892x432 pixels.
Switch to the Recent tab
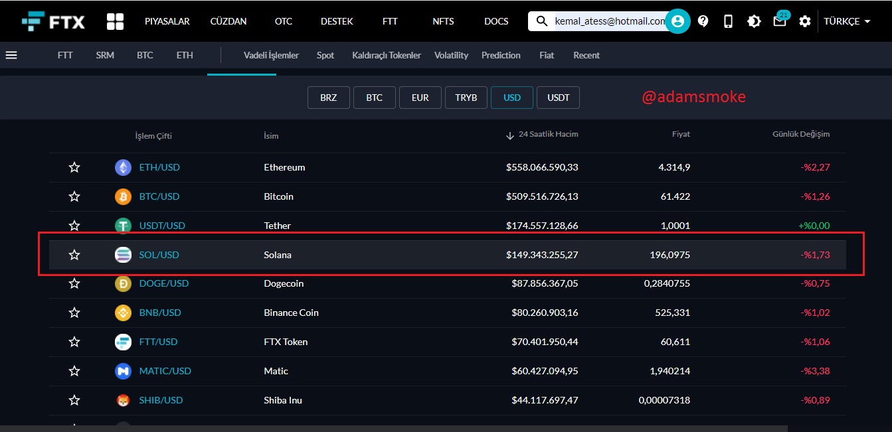point(586,55)
